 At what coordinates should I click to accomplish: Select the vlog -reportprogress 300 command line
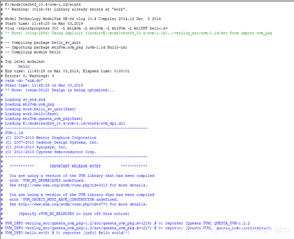(x=86, y=28)
